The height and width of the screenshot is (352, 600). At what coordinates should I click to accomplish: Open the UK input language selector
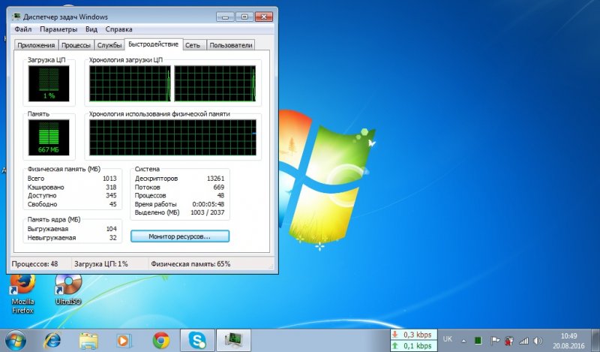click(448, 339)
